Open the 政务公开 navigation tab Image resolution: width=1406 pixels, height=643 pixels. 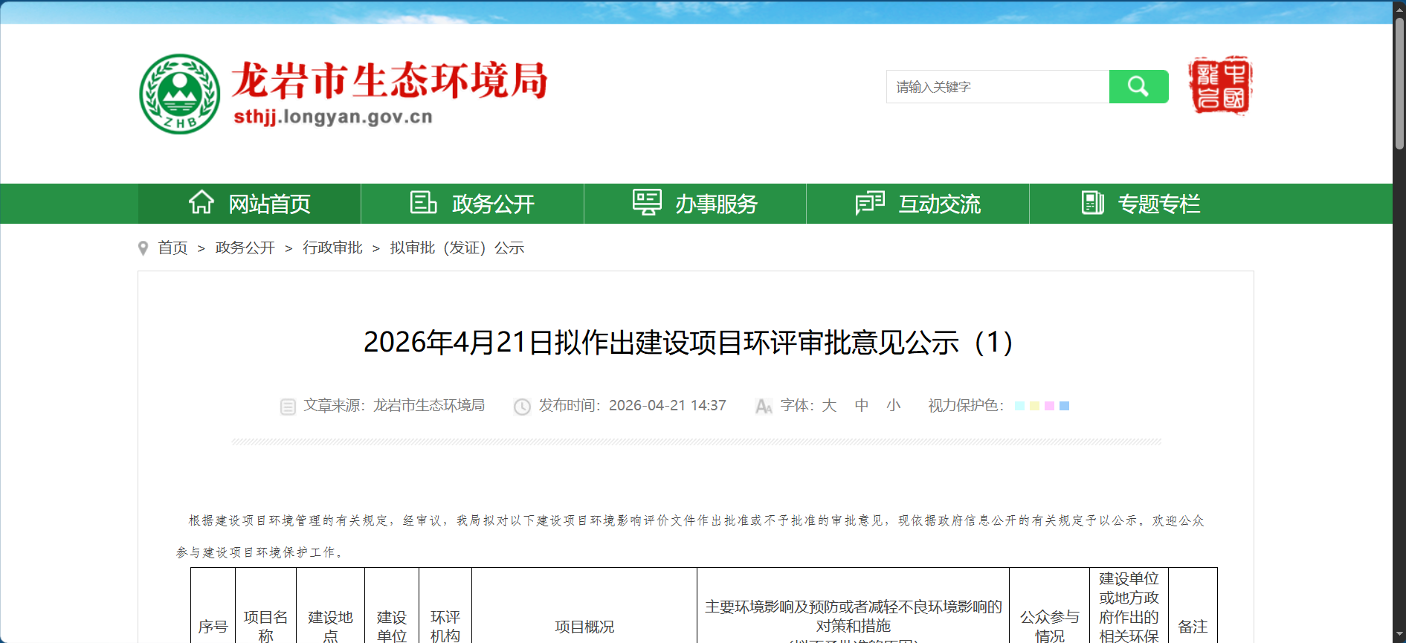click(x=472, y=204)
